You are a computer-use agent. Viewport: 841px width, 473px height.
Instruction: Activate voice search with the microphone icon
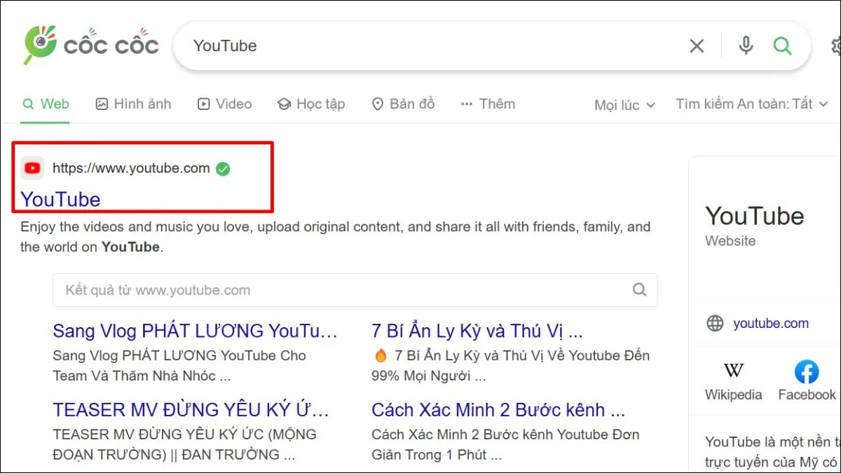pyautogui.click(x=746, y=46)
